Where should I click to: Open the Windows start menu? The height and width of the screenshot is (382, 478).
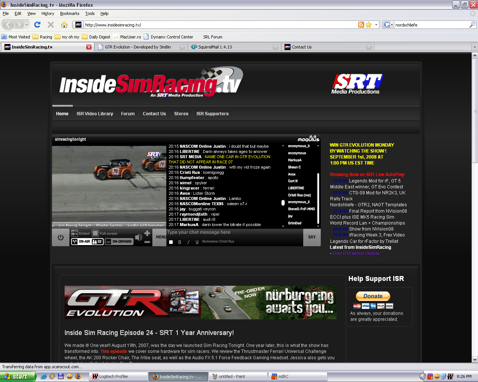tap(18, 376)
